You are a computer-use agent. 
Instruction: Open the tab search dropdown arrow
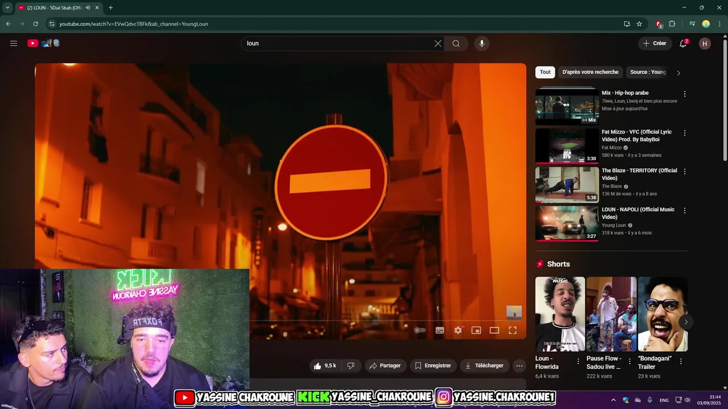7,7
